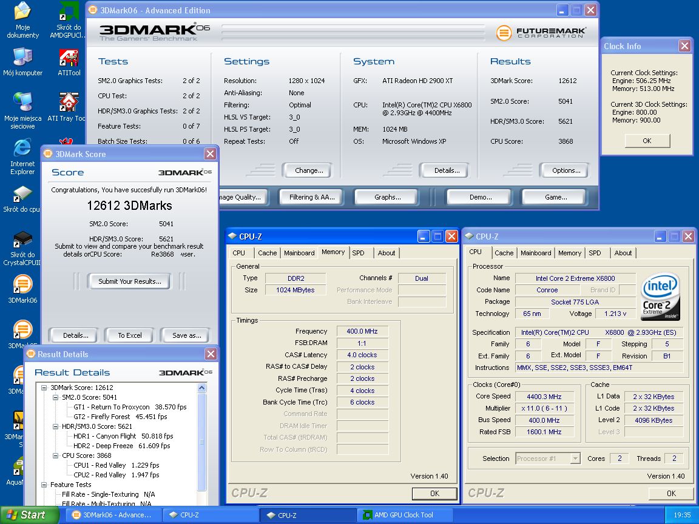Select GT1 - Return To Proxycon result row
Image resolution: width=699 pixels, height=524 pixels.
point(130,407)
